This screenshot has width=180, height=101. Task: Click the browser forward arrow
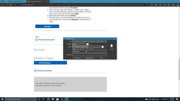pos(7,5)
